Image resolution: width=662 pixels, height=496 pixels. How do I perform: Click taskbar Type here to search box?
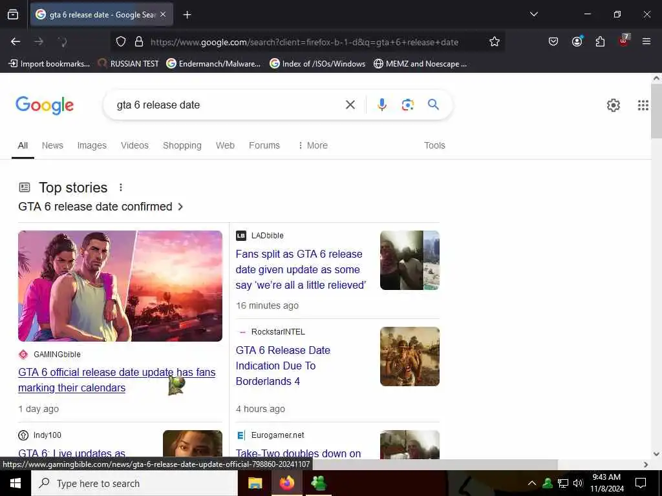click(x=134, y=483)
